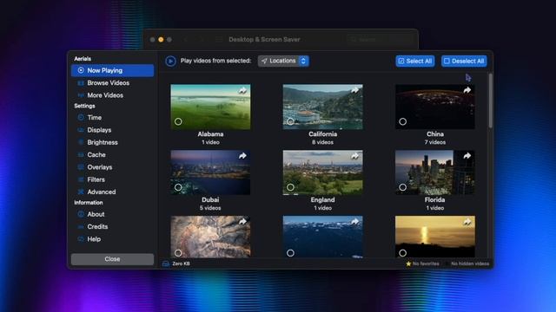
Task: Open the Locations dropdown
Action: 283,61
